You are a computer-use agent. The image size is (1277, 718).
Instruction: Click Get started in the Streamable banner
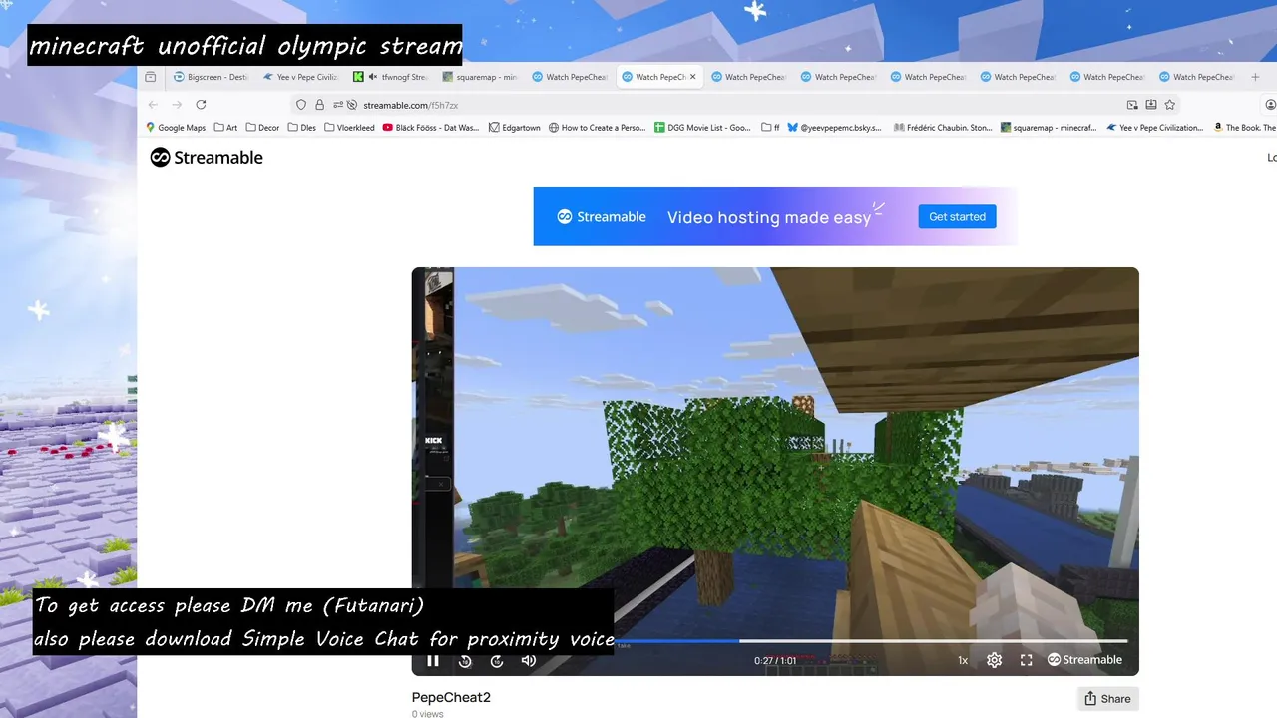[x=957, y=216]
